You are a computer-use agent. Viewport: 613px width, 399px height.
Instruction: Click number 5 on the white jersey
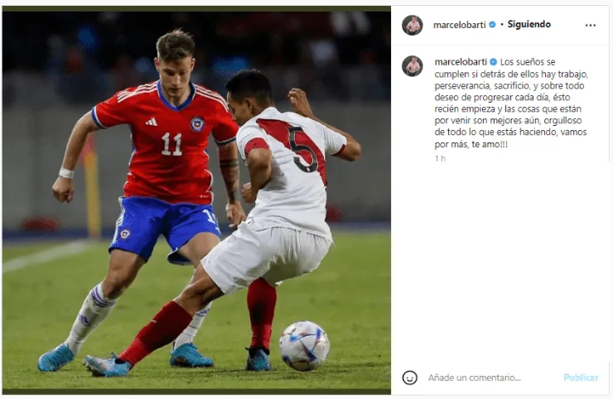[303, 150]
